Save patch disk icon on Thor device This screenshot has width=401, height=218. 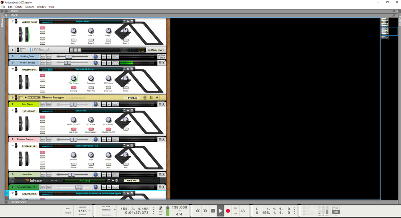pos(117,181)
